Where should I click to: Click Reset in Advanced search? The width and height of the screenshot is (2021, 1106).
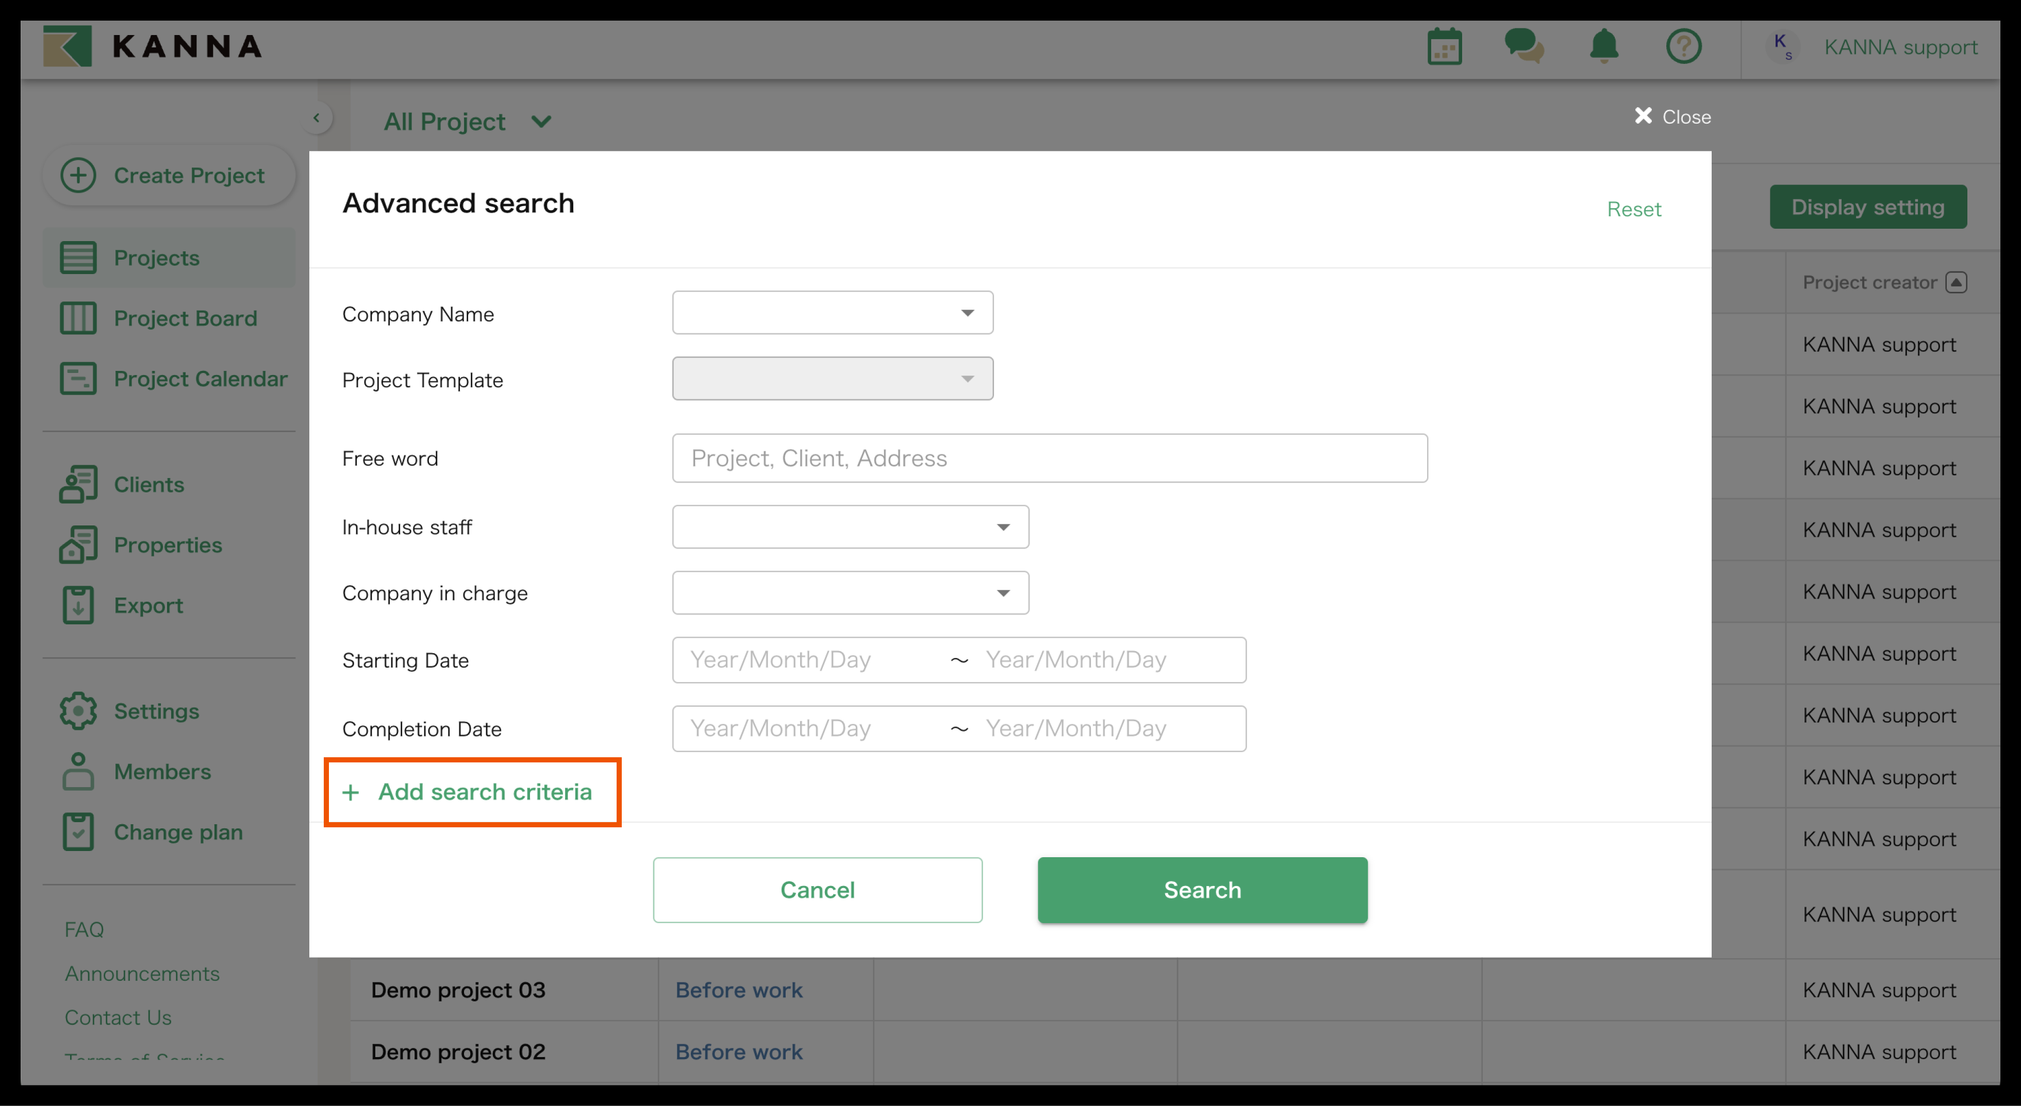(x=1633, y=209)
